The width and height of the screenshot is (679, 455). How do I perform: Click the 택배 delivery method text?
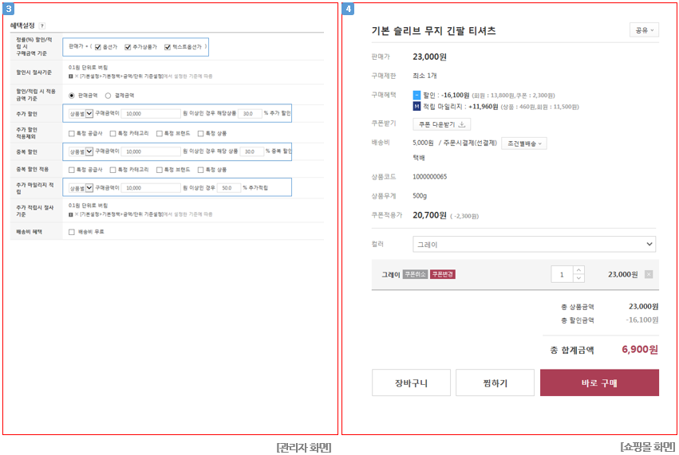click(419, 158)
